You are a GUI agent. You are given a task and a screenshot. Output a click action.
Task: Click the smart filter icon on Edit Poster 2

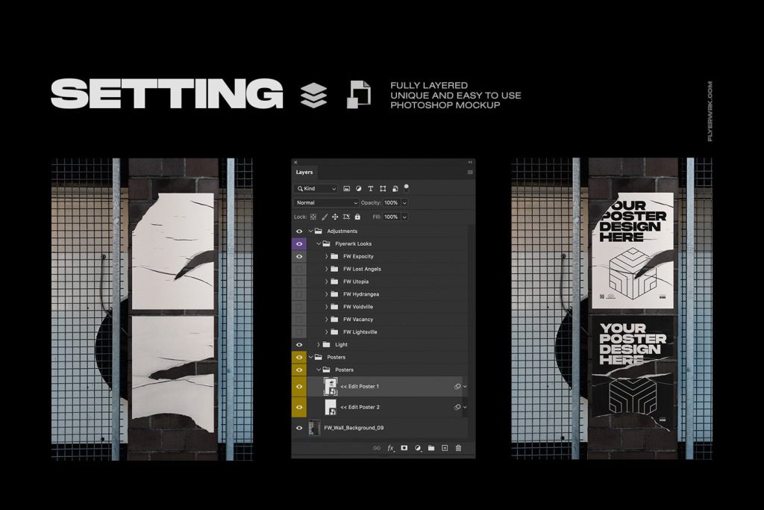tap(457, 407)
